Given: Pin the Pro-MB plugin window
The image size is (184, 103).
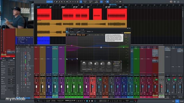Looking at the screenshot, I should [128, 28].
